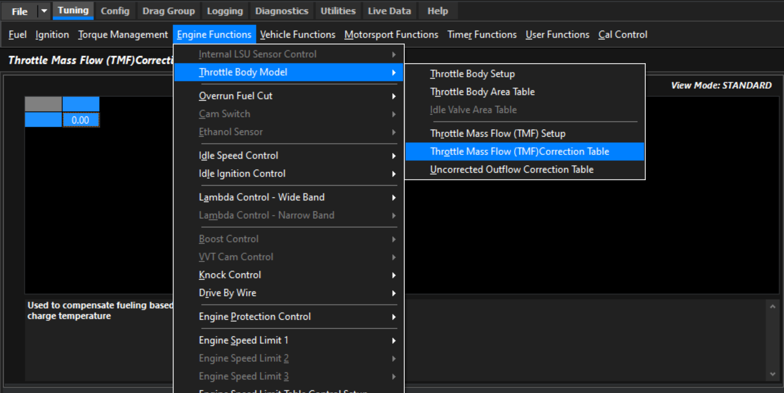This screenshot has height=393, width=784.
Task: Open Engine Protection Control submenu
Action: click(x=255, y=317)
